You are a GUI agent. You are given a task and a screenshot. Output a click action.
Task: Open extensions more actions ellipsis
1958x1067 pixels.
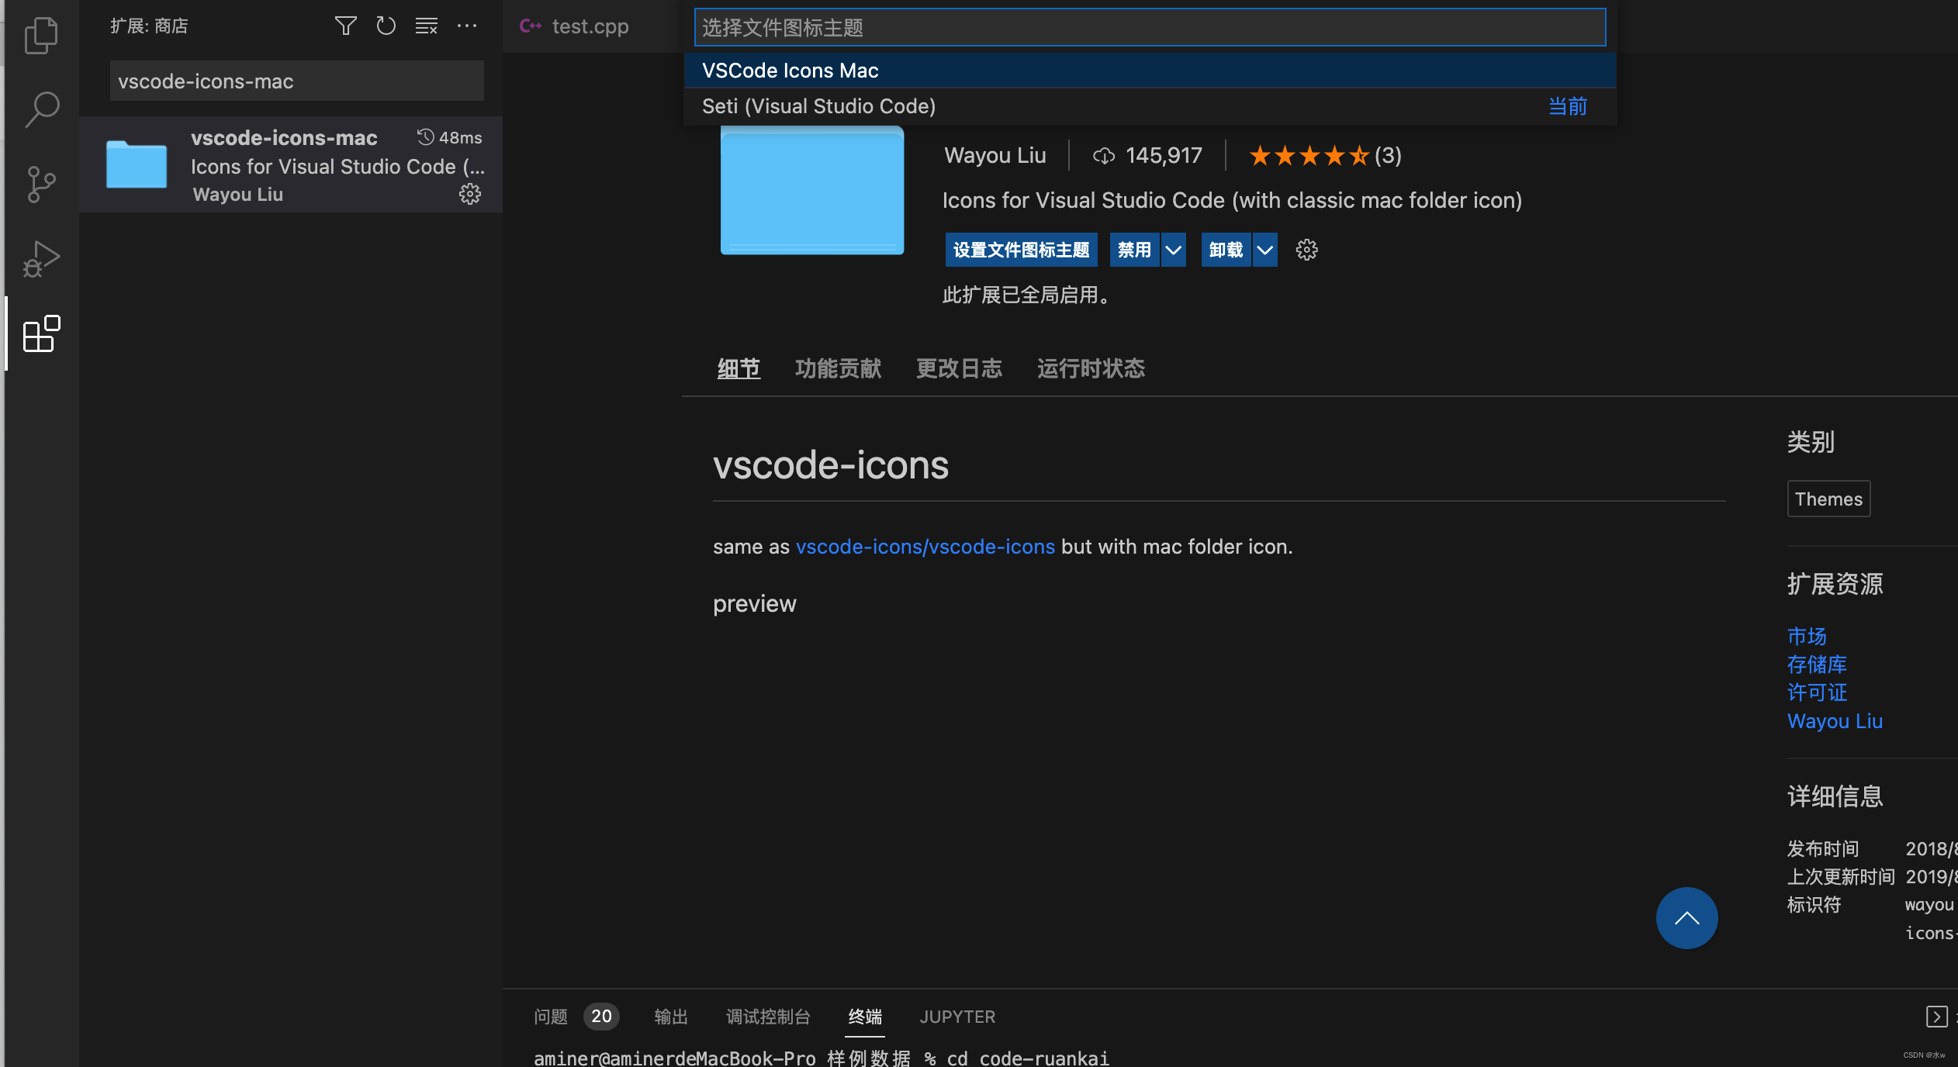[x=467, y=26]
